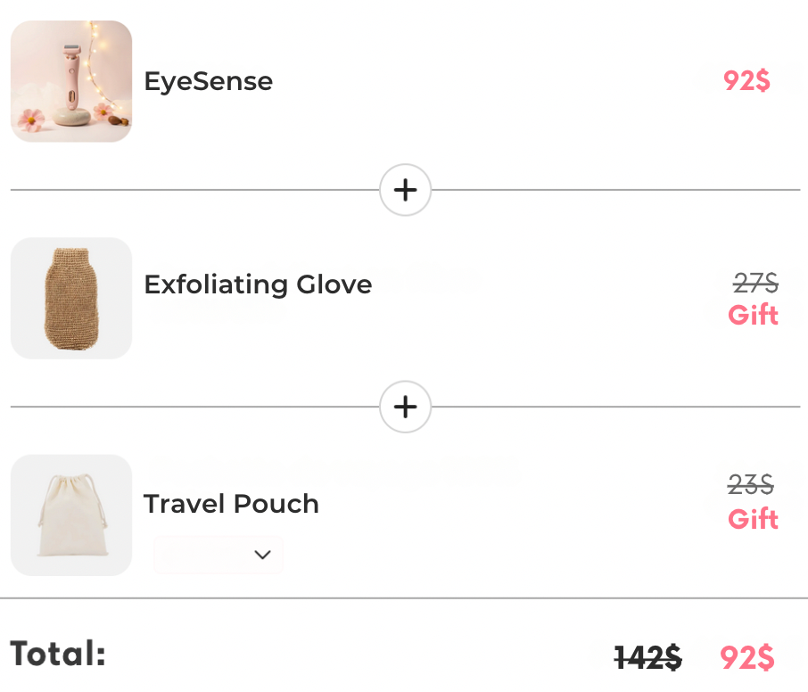This screenshot has height=692, width=808.
Task: Select the EyeSense product name
Action: [209, 81]
